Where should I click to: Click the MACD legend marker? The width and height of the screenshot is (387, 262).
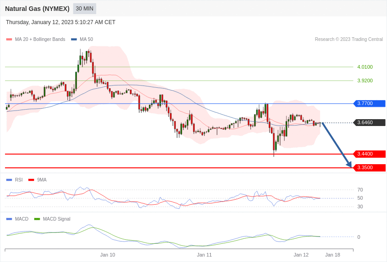pos(9,219)
